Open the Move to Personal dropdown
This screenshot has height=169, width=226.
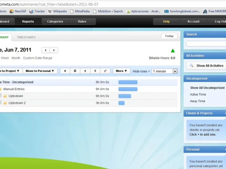40,71
